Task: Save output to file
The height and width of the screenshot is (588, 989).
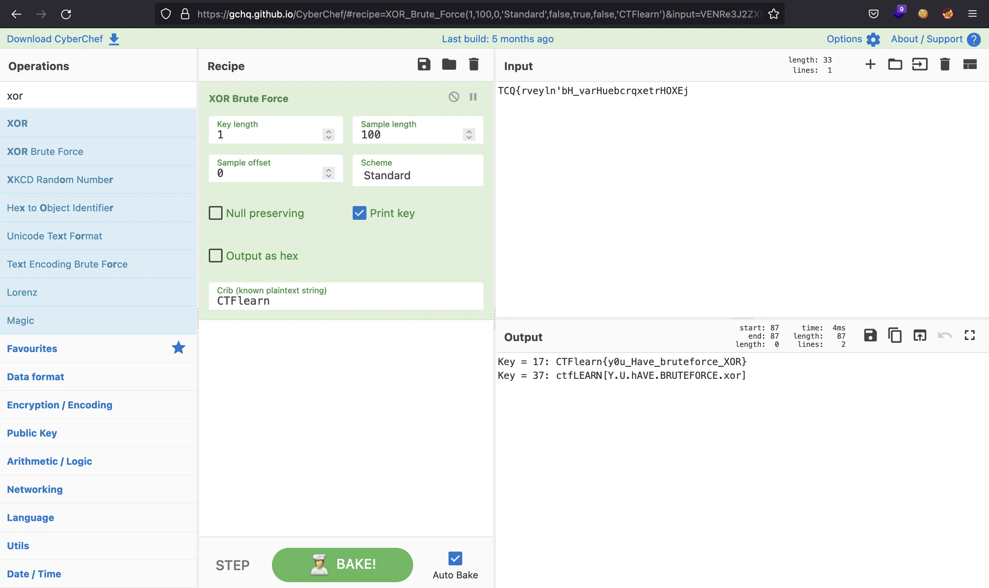Action: coord(870,336)
